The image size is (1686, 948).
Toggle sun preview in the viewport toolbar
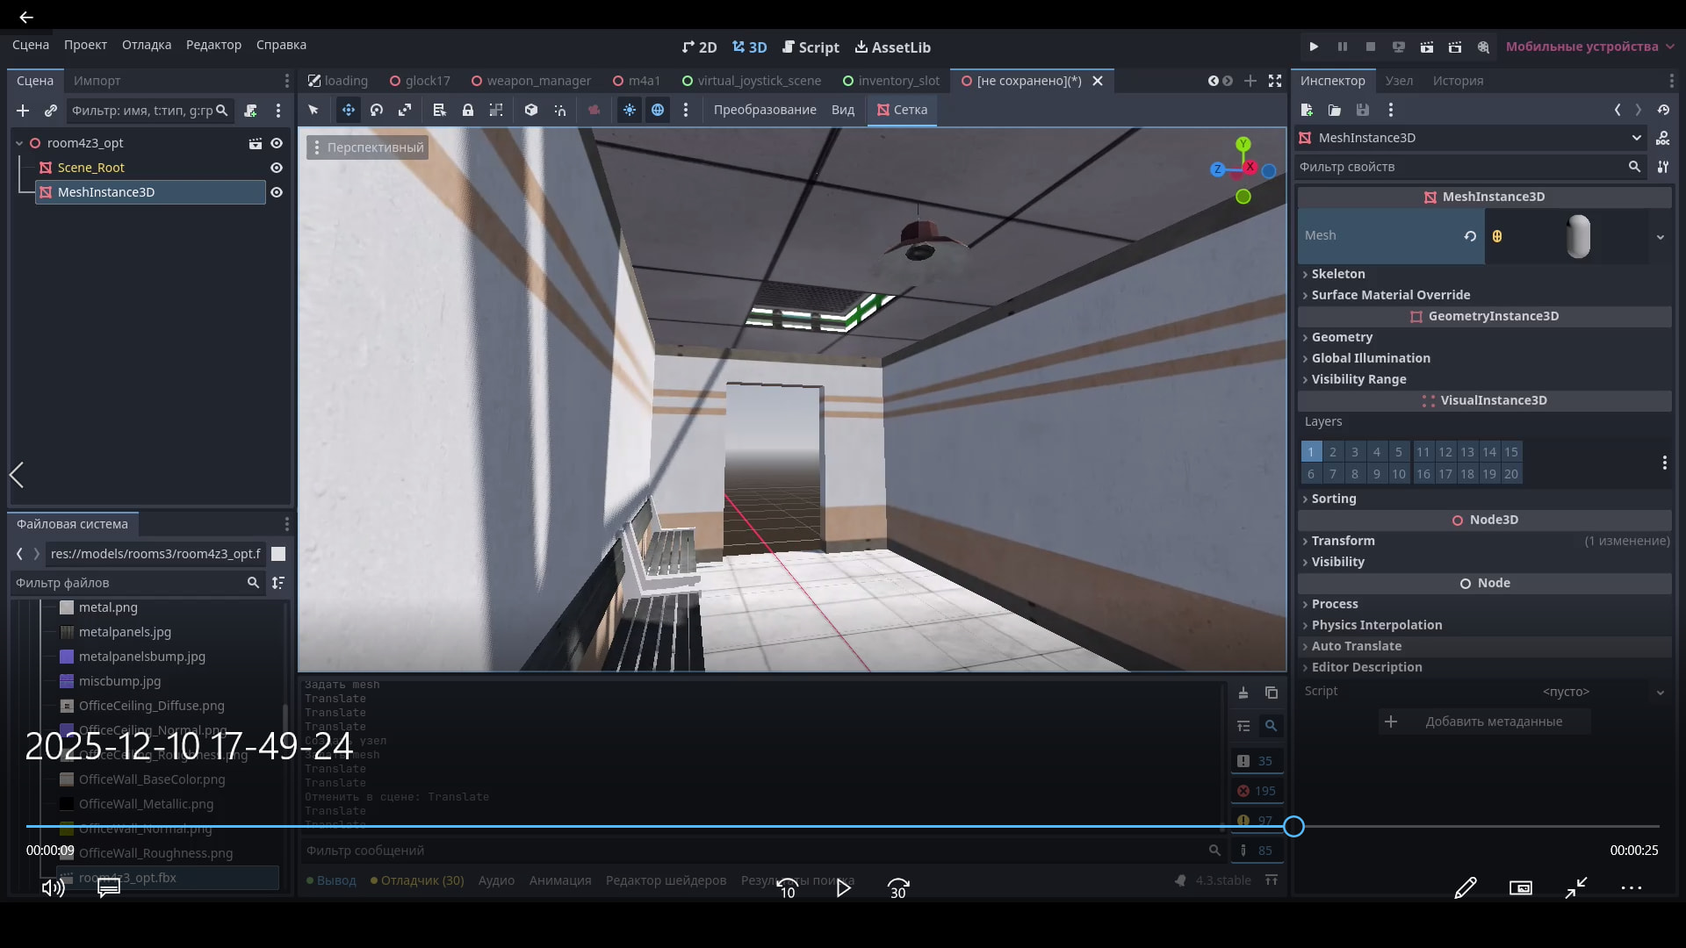[630, 110]
